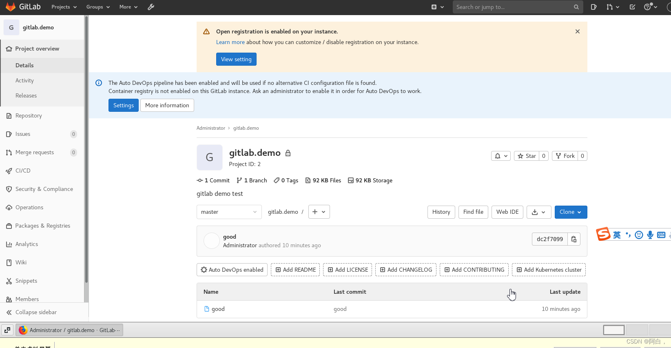
Task: Open Packages & Registries in sidebar
Action: (x=42, y=226)
